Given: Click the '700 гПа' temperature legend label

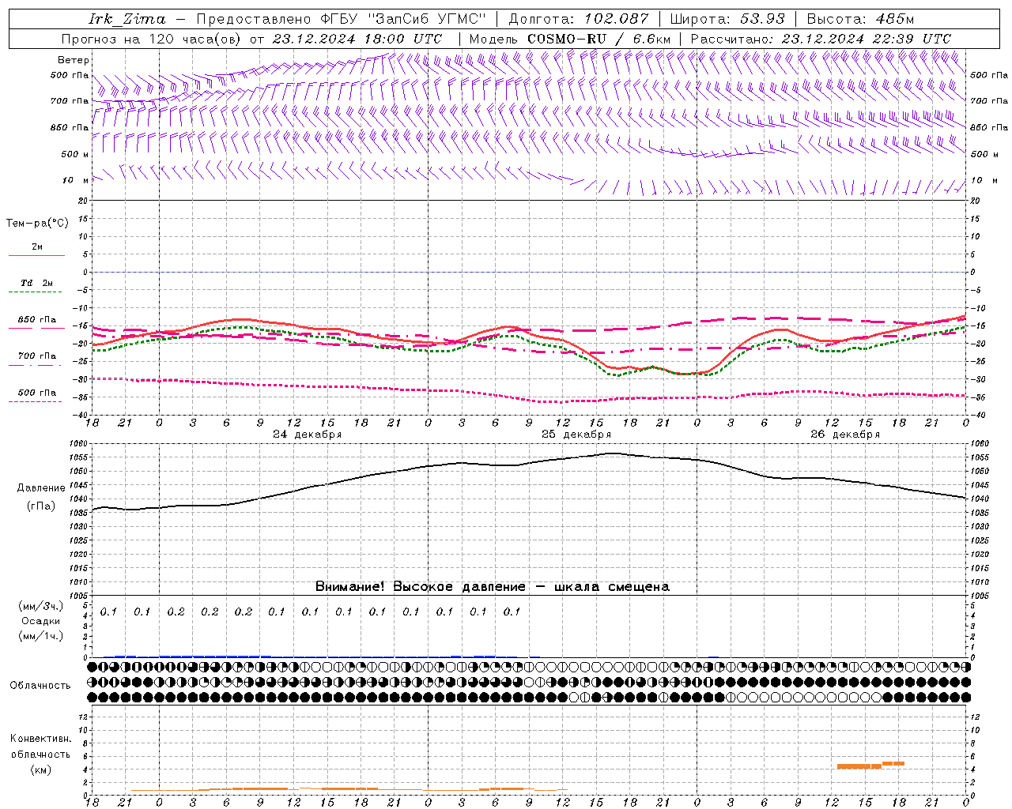Looking at the screenshot, I should [x=37, y=356].
